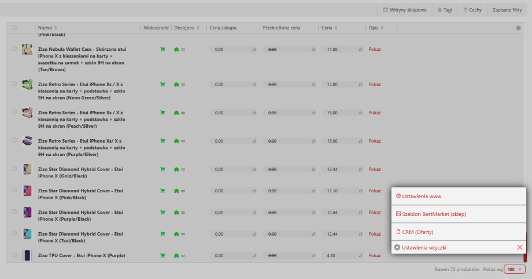Toggle cart visibility for Zizo TPU Cover Purple
Image resolution: width=532 pixels, height=279 pixels.
click(162, 256)
